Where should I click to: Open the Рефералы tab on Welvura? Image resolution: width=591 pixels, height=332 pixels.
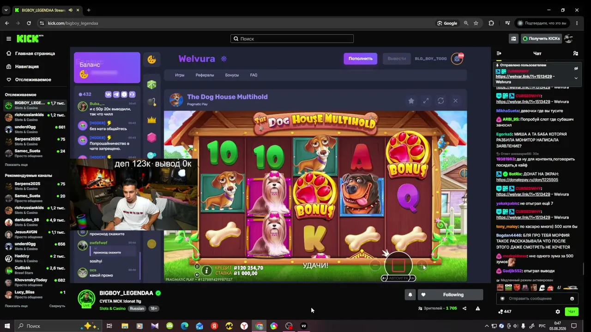[205, 75]
